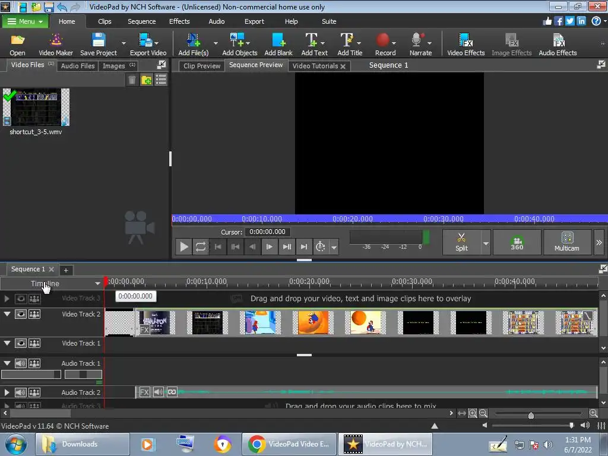Open the green Menu dropdown

tap(25, 21)
